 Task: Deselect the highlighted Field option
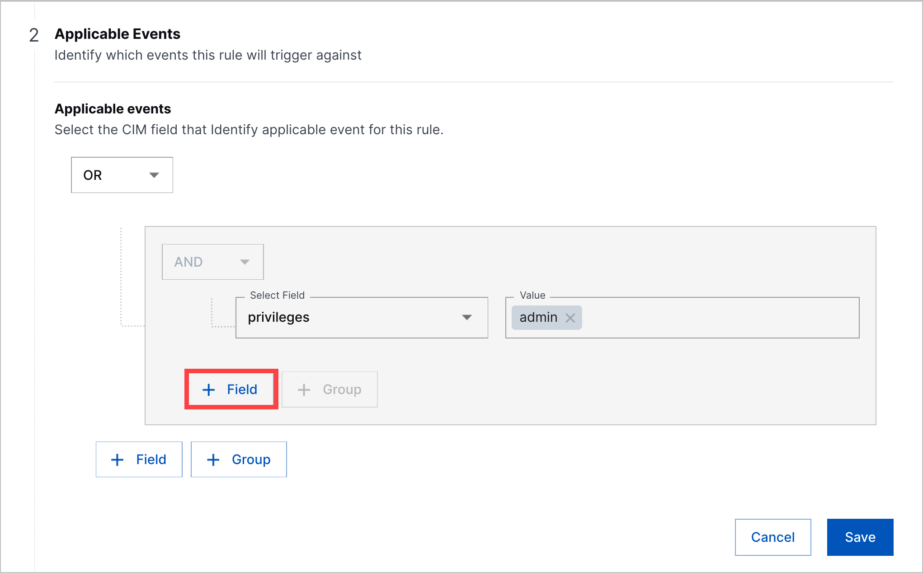point(231,389)
